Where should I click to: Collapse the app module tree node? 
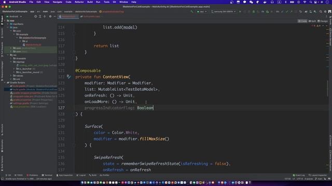pyautogui.click(x=5, y=21)
